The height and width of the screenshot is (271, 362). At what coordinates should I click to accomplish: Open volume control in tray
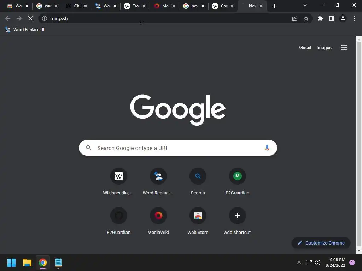pos(317,263)
